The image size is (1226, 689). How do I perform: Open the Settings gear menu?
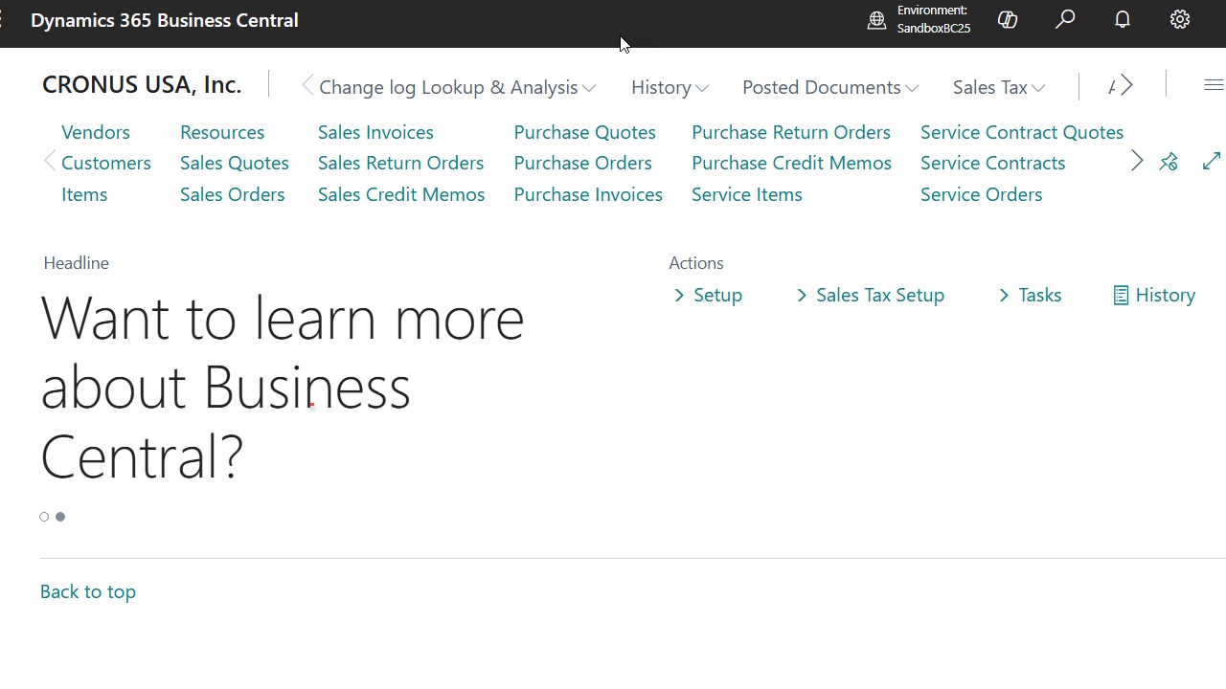click(1180, 20)
